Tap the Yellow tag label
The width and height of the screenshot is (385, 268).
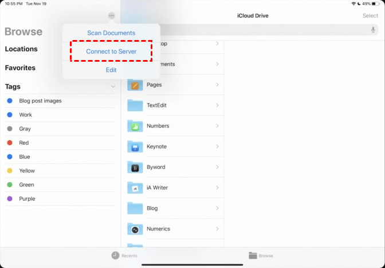27,170
